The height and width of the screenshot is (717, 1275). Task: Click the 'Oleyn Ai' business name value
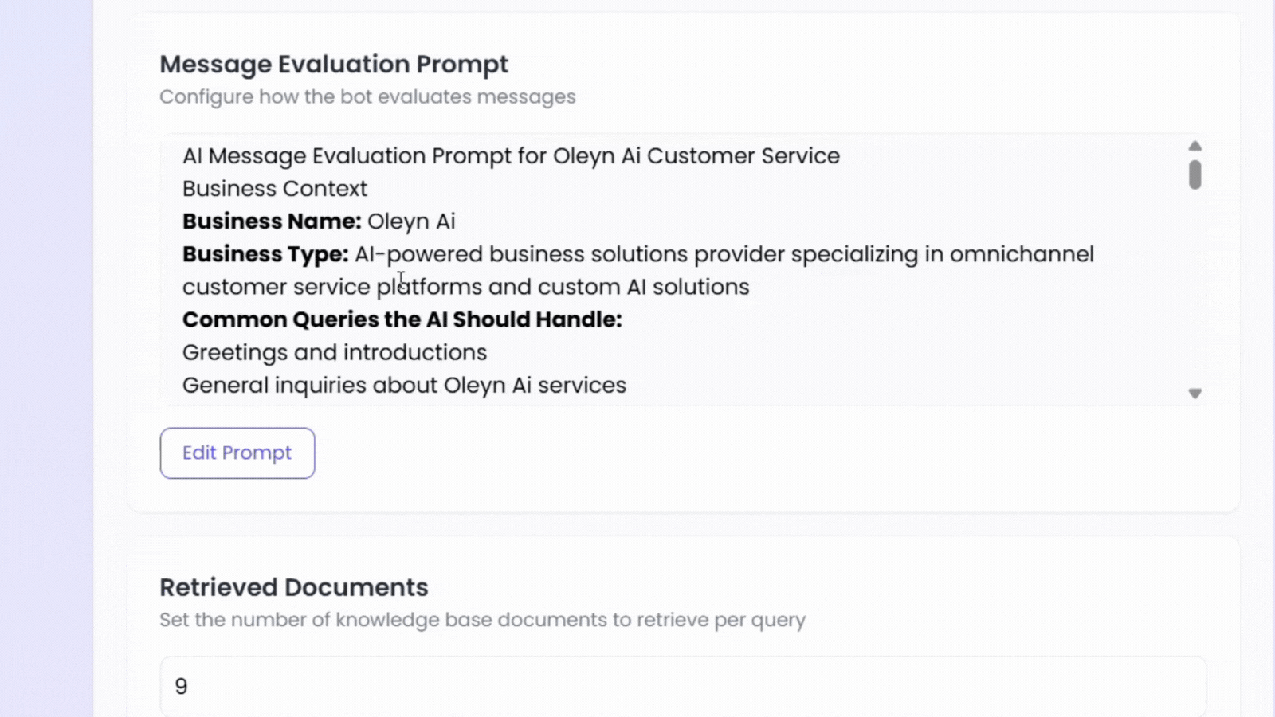(411, 221)
